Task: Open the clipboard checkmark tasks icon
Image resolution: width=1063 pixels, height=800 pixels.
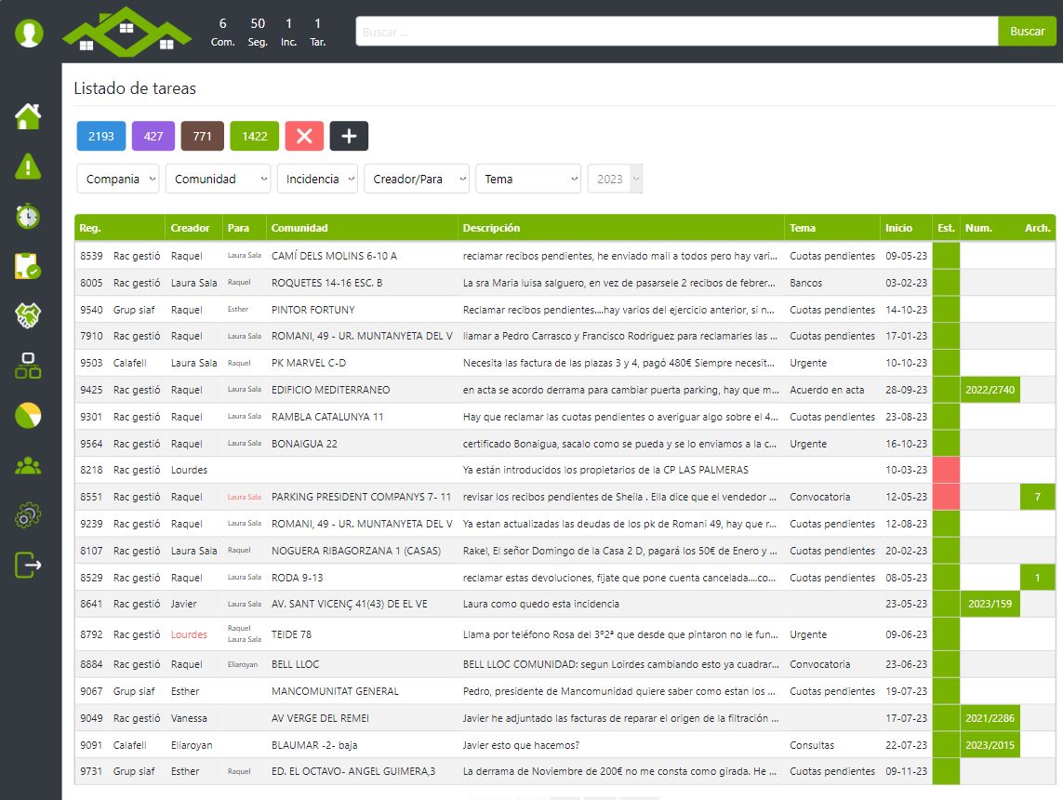Action: [28, 266]
